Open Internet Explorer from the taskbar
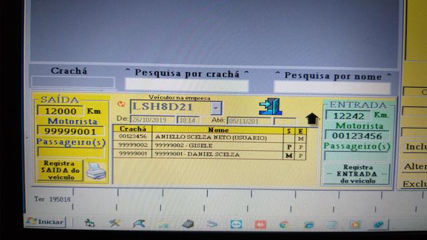The height and width of the screenshot is (240, 427). (x=308, y=225)
